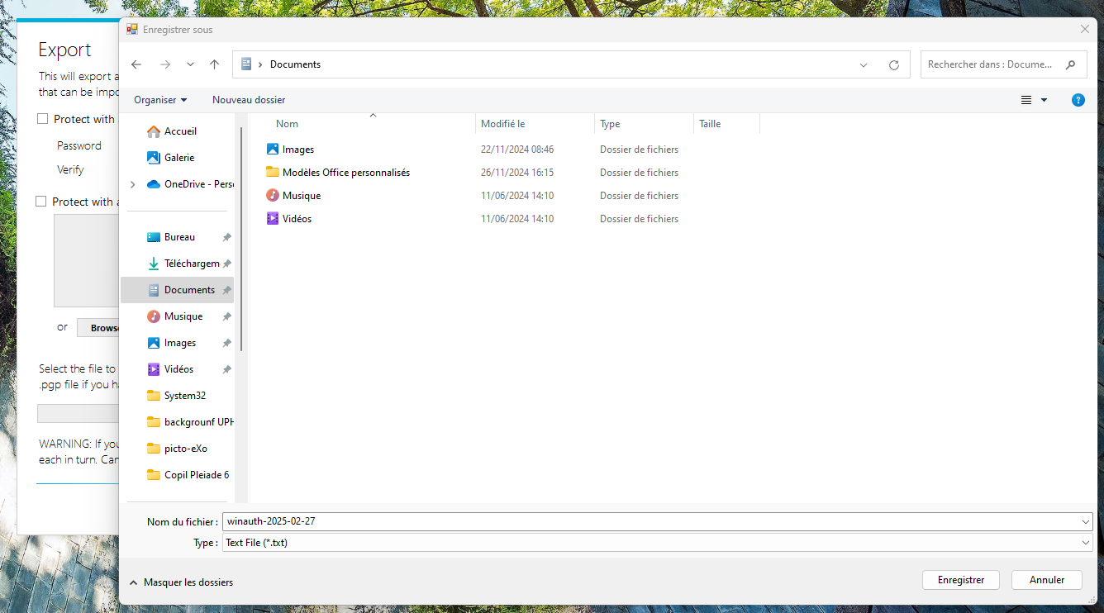Open the view options dropdown
The height and width of the screenshot is (613, 1104).
[x=1044, y=100]
